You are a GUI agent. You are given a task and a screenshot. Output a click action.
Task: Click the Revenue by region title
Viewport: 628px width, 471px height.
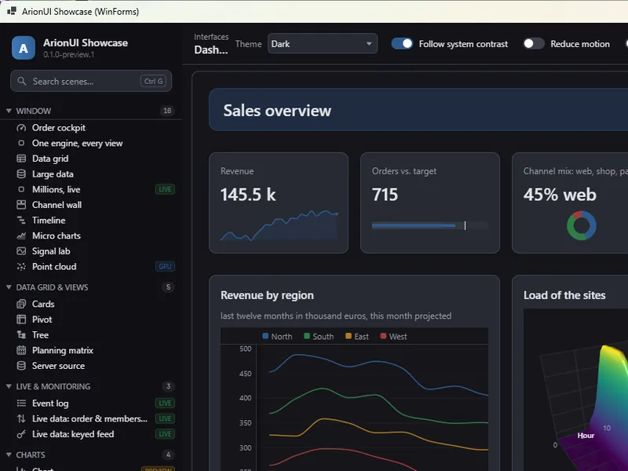tap(267, 295)
